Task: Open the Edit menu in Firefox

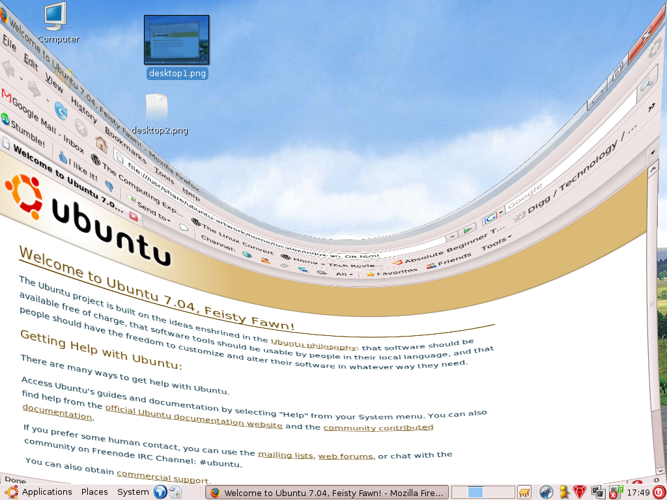Action: pos(31,62)
